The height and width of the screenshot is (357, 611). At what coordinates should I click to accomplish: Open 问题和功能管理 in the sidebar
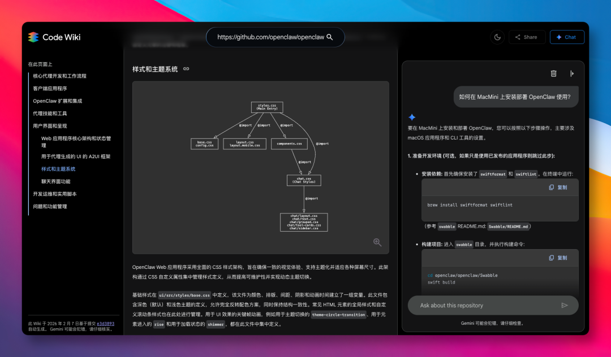tap(50, 206)
